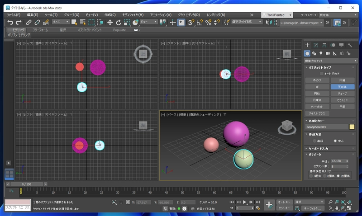This screenshot has width=362, height=216.
Task: Activate the Select Object tool
Action: click(74, 22)
